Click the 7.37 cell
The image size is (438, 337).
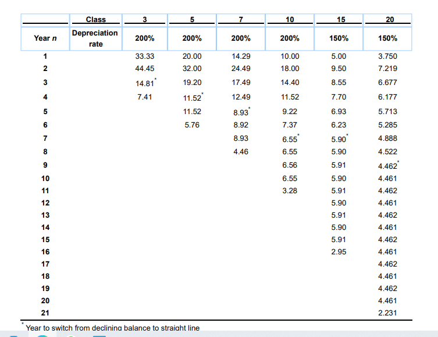click(x=290, y=125)
